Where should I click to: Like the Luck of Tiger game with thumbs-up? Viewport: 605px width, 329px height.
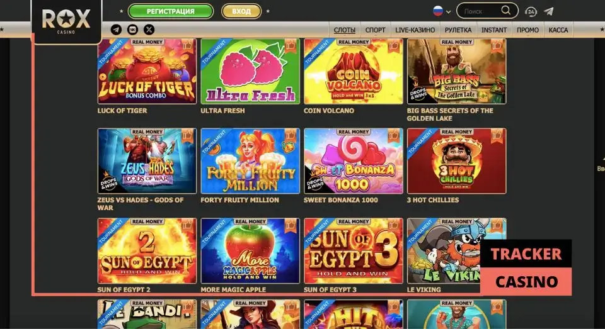tap(188, 46)
